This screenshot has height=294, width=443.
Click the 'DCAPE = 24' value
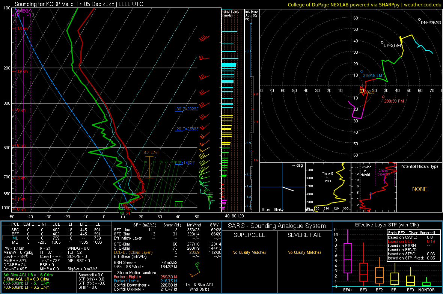15,265
